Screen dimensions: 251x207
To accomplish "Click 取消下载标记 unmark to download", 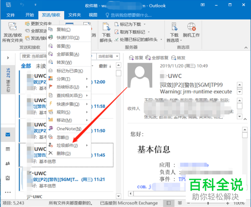I will coord(132,32).
